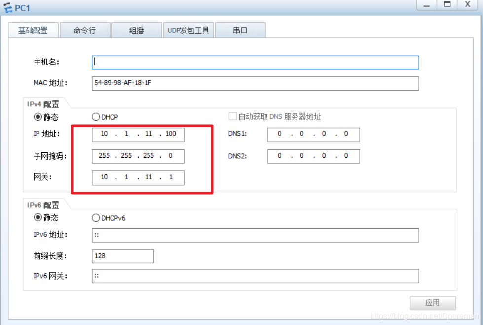Click the 子网掩码 field 255.255.255.0
Screen dimensions: 483x325
(x=138, y=156)
